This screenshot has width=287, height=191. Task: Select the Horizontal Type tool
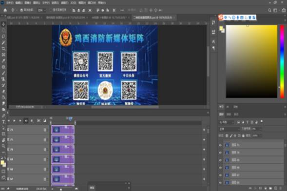click(3, 122)
